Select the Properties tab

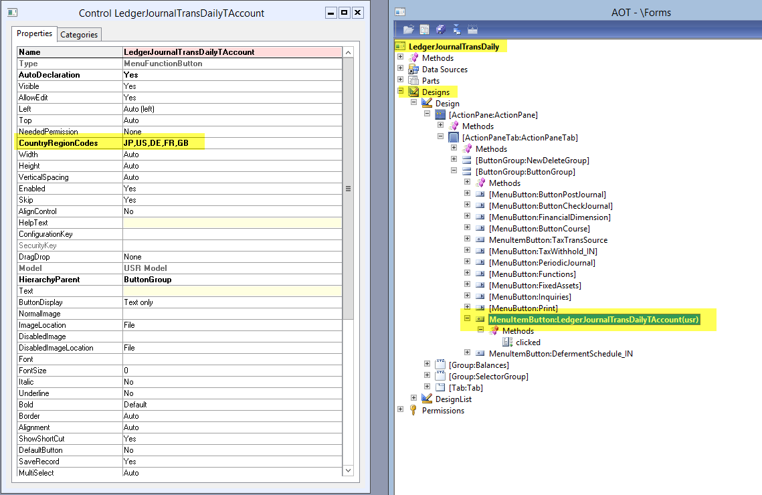tap(34, 34)
